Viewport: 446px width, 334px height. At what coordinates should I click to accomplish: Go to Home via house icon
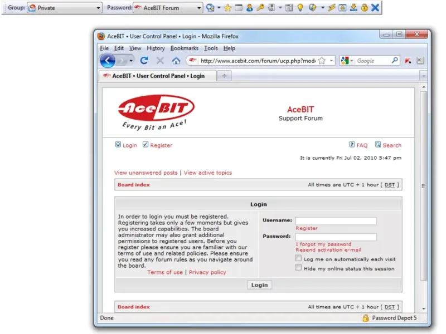(176, 61)
